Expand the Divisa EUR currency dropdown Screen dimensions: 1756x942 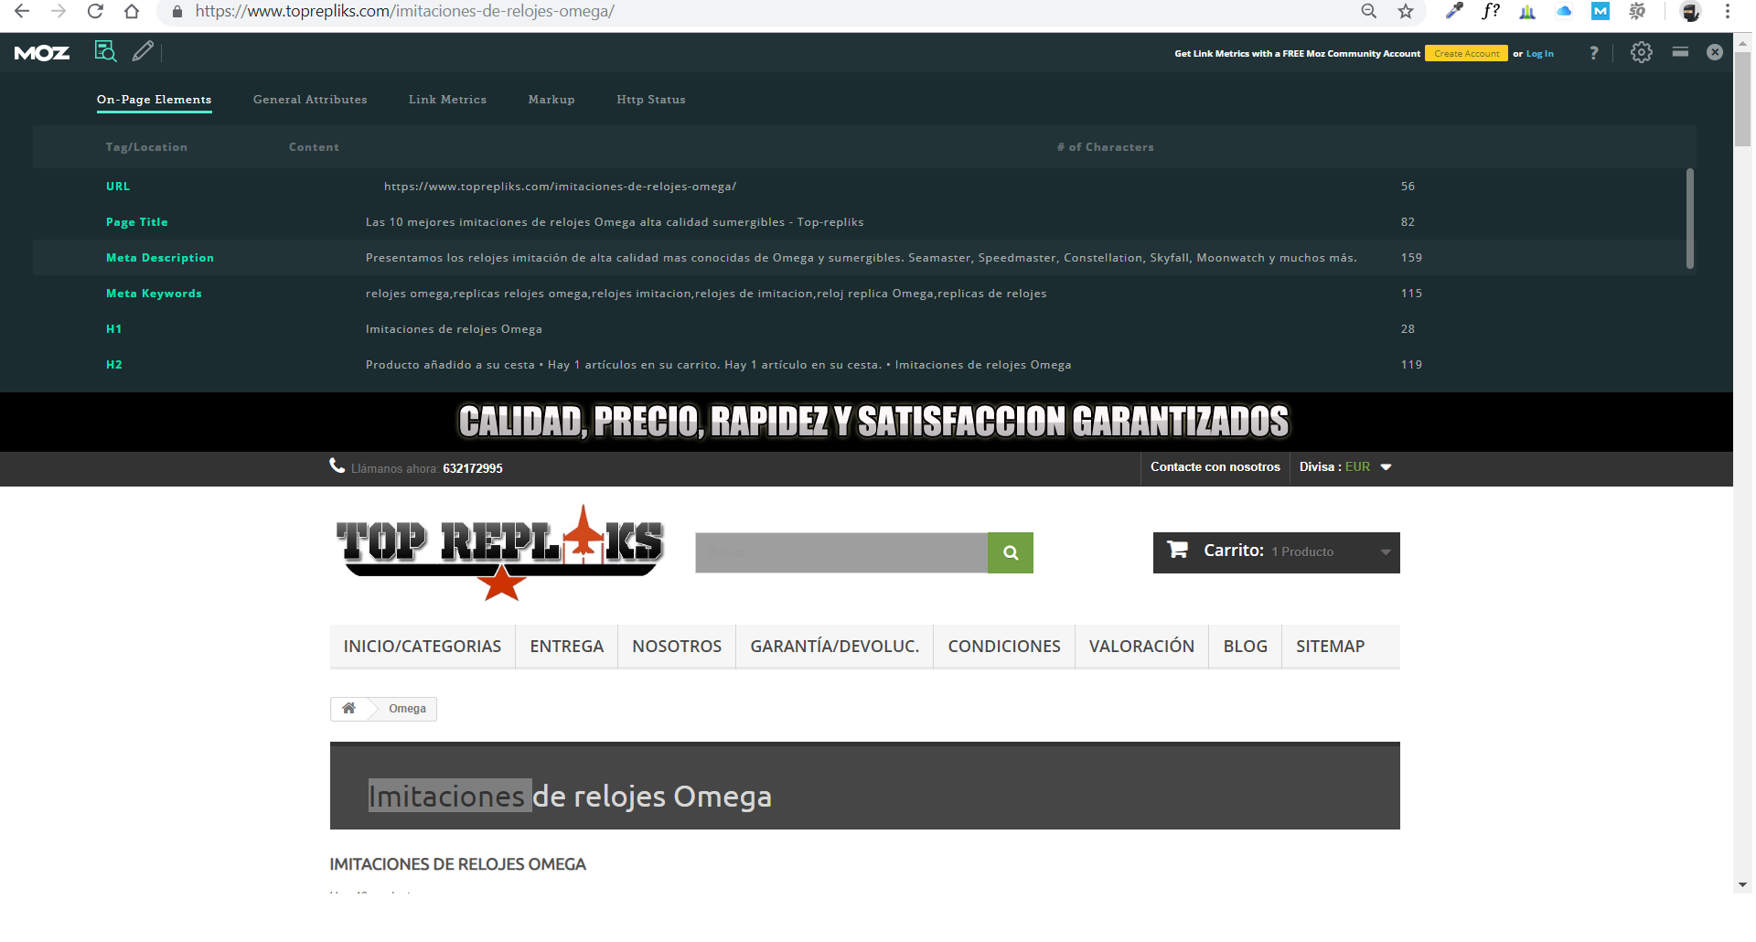1345,467
